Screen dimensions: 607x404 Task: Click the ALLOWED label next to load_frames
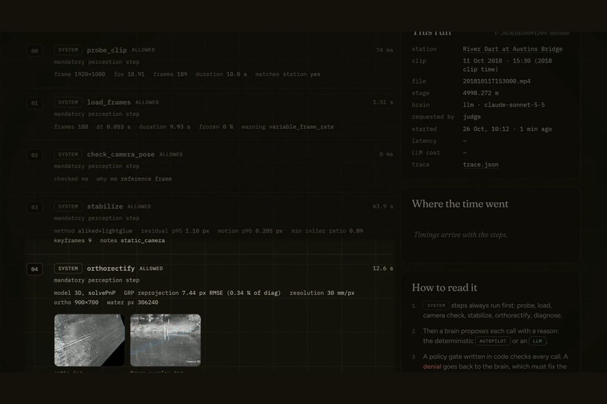pos(147,102)
